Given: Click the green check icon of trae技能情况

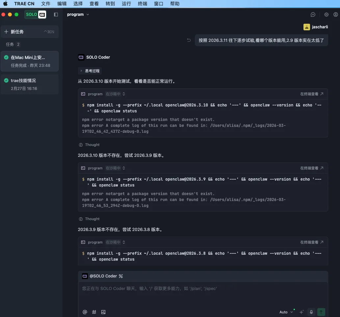Looking at the screenshot, I should tap(6, 80).
